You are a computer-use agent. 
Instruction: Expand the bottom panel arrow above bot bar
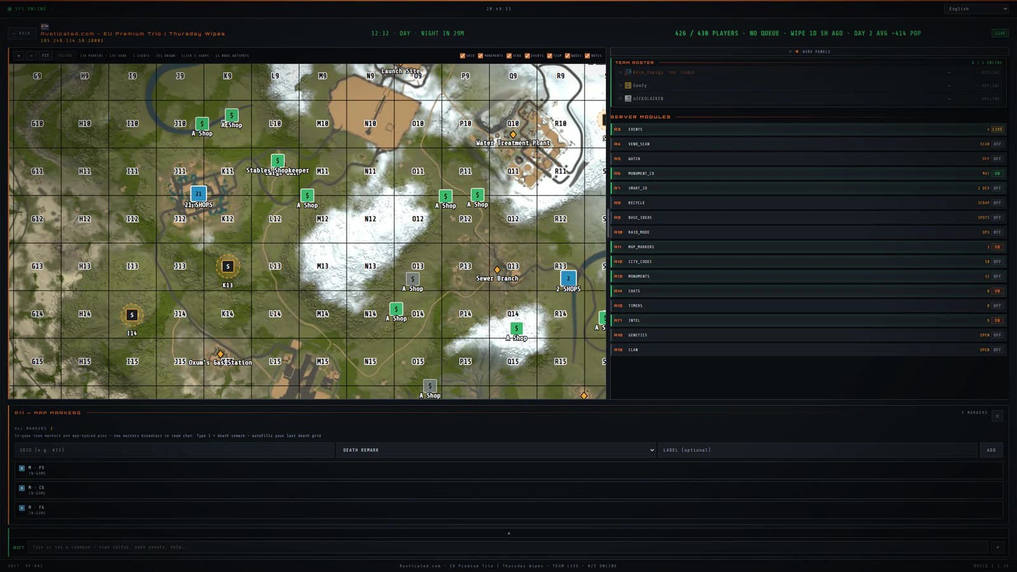(x=508, y=533)
